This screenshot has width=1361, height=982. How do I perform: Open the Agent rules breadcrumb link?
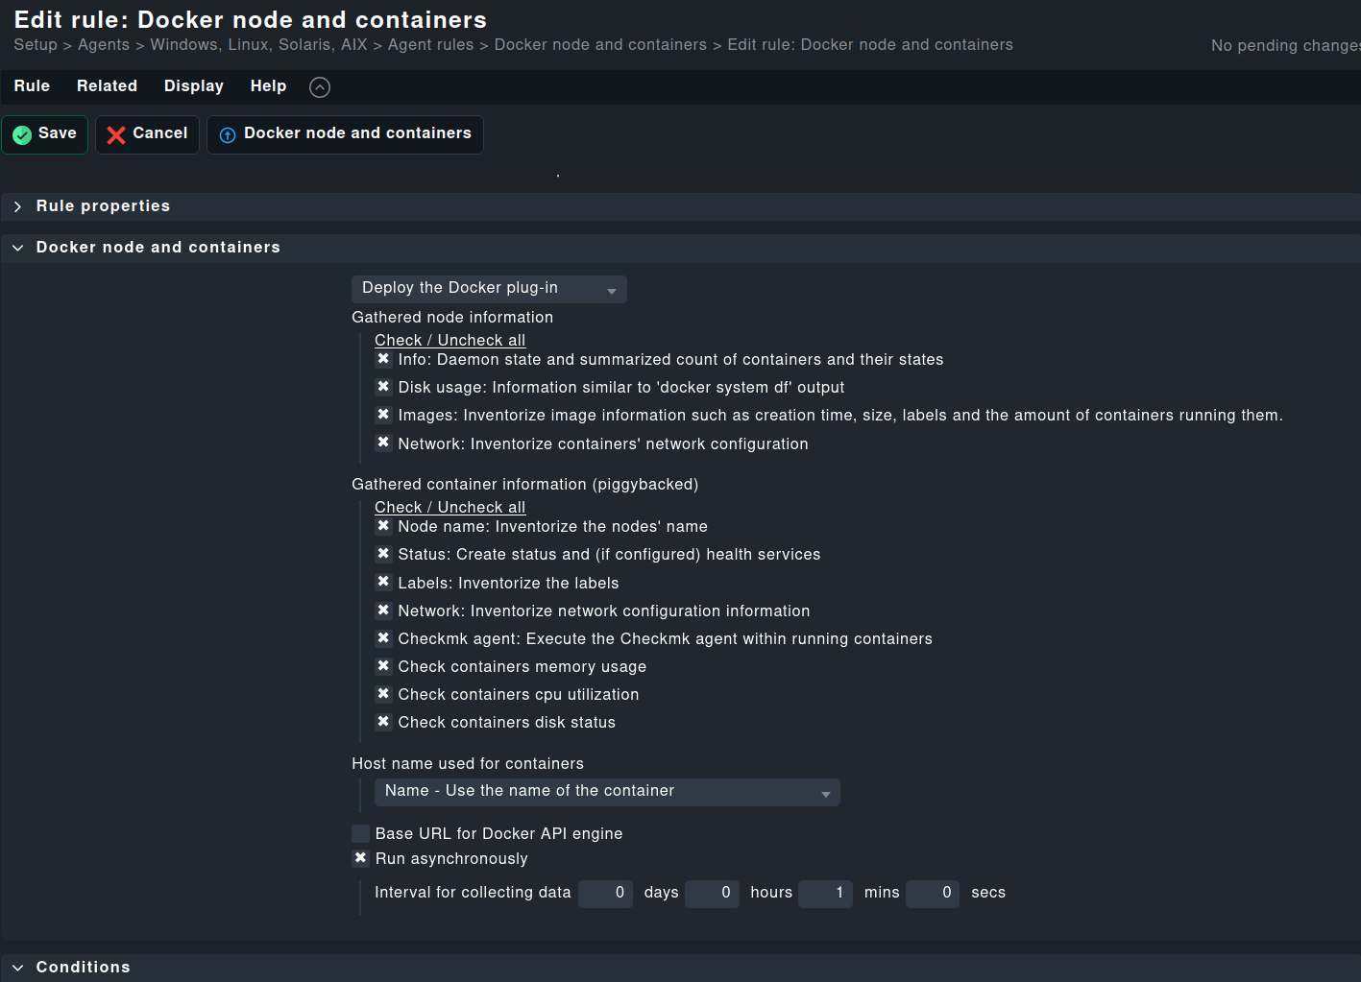[430, 44]
